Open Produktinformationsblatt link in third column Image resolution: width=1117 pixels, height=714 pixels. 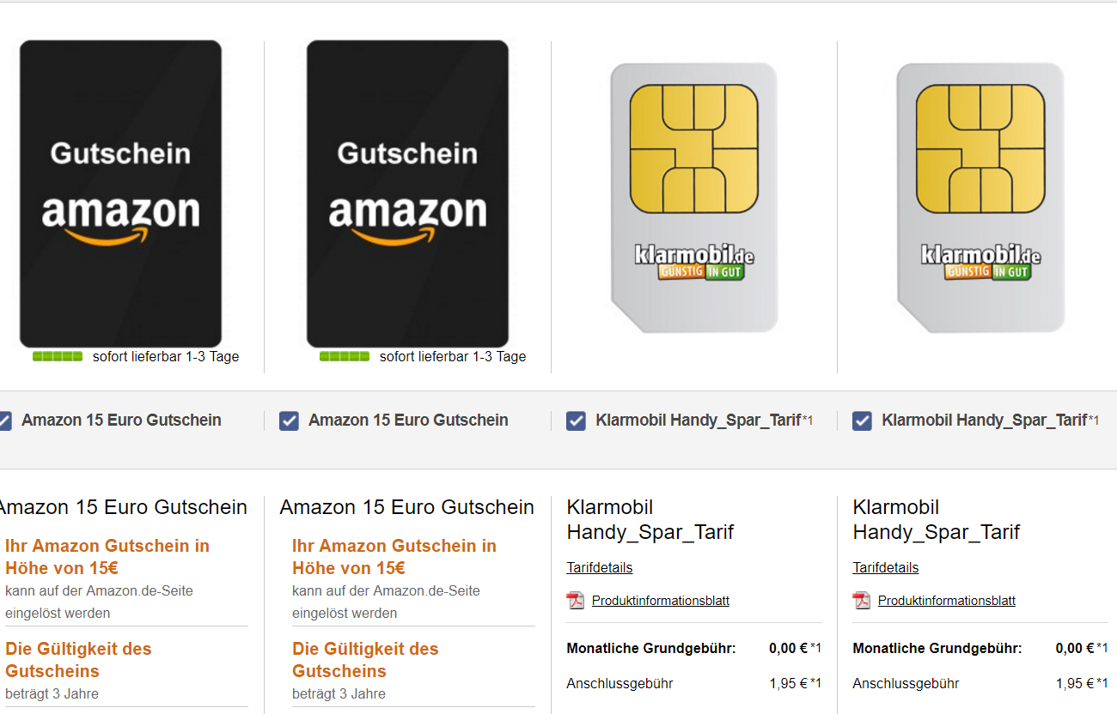click(661, 601)
